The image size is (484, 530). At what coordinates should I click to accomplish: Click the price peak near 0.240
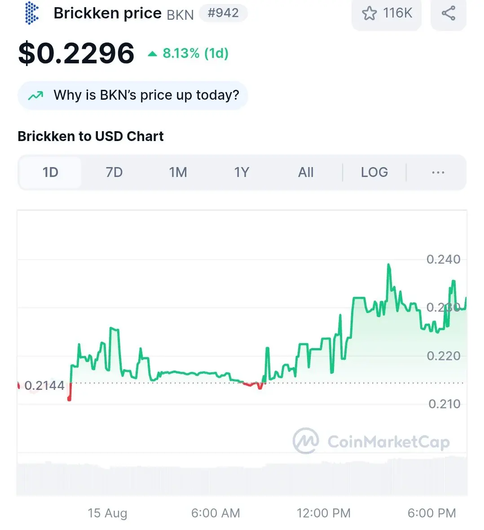click(389, 265)
